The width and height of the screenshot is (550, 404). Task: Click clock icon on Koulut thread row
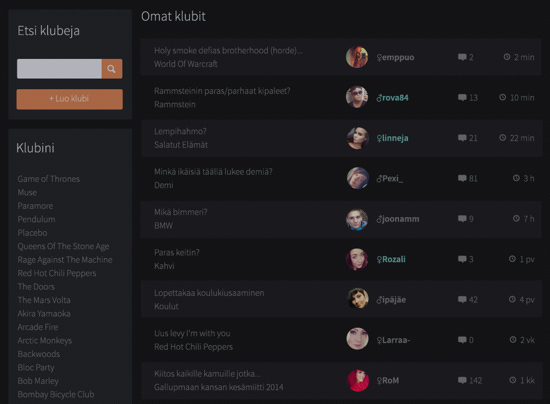512,300
